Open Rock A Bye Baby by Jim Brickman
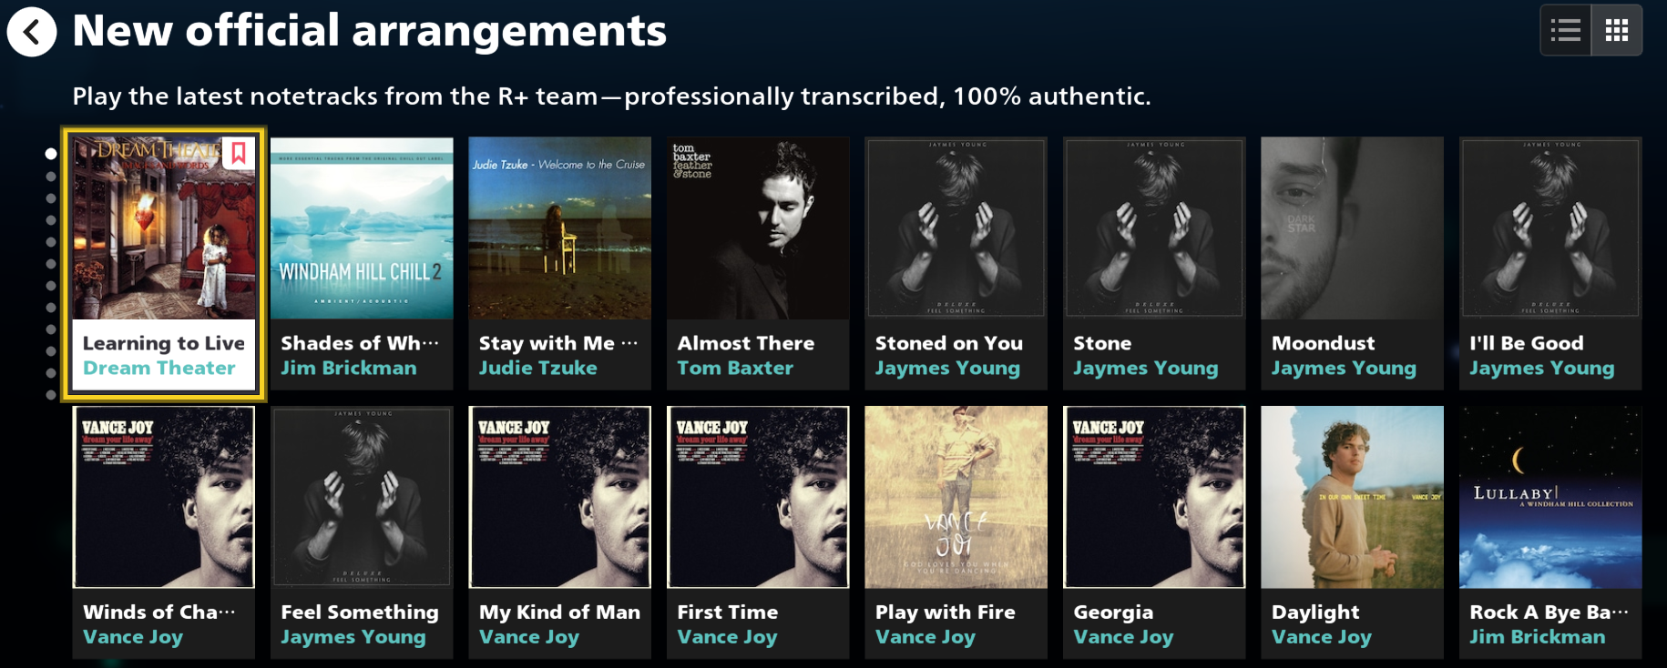The image size is (1667, 668). coord(1550,532)
